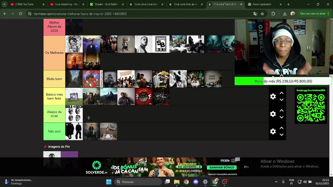Close the Novo separador tab
Screen dimensions: 333x187
[x=280, y=4]
